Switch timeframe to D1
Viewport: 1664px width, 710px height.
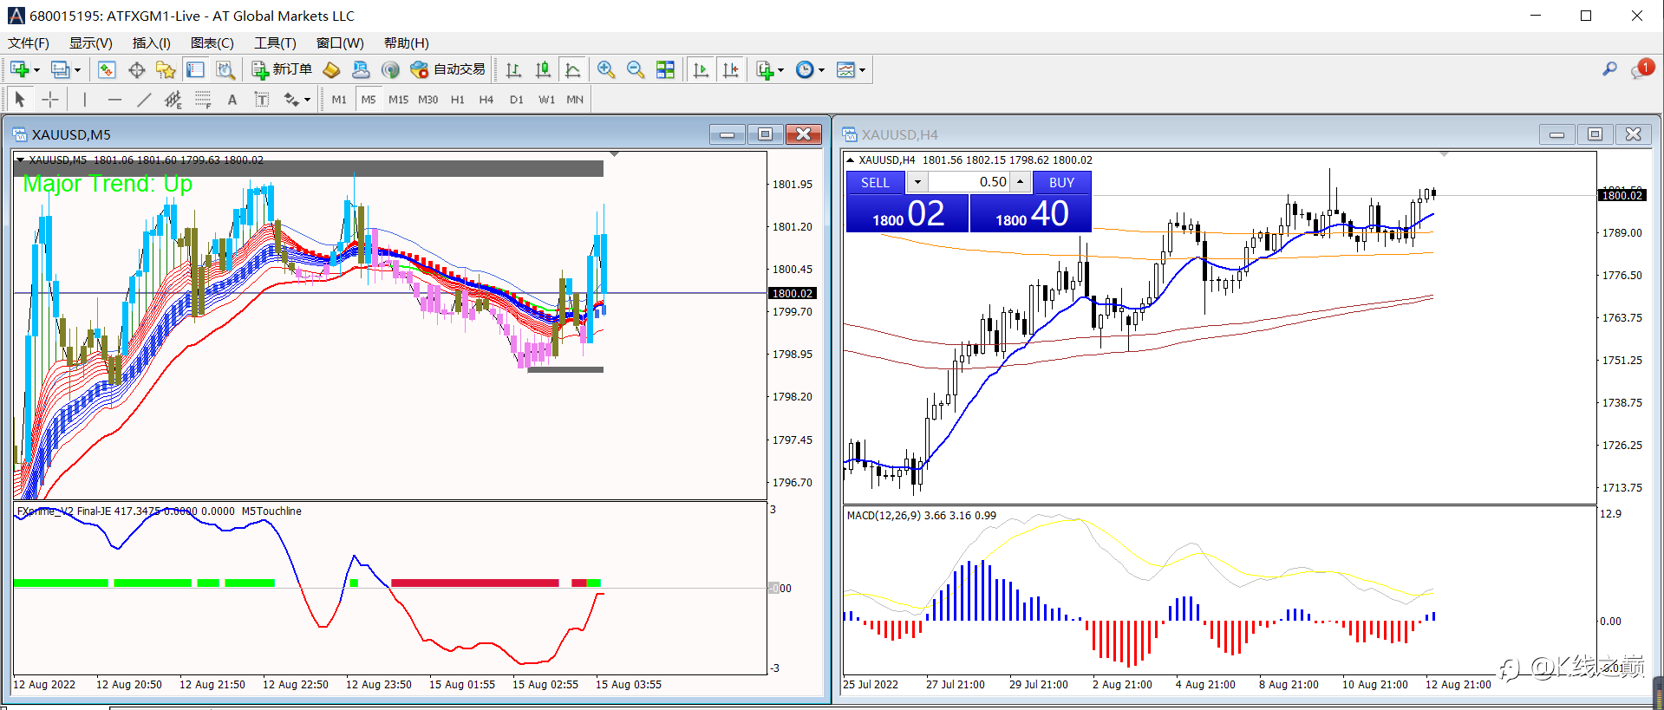(517, 100)
